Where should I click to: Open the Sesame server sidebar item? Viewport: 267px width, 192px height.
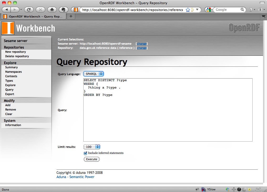[x=16, y=41]
